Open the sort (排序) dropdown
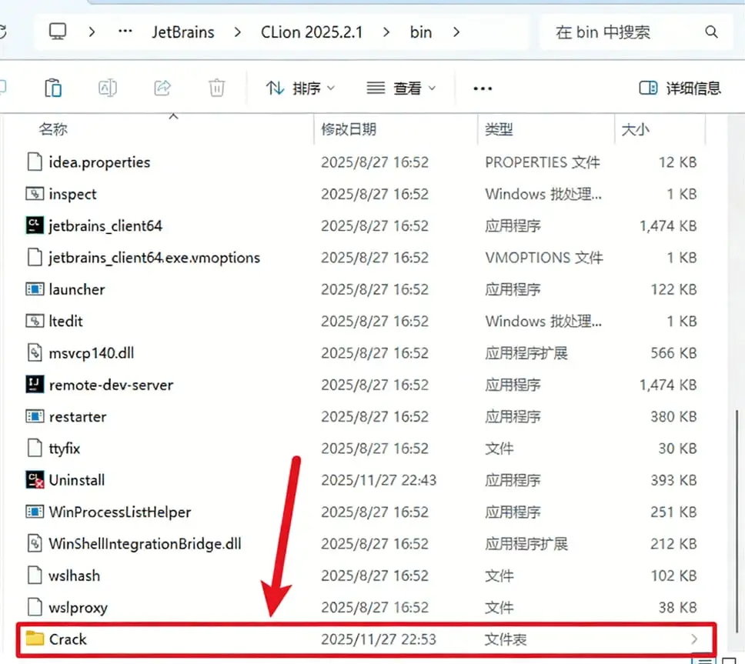 [x=300, y=88]
